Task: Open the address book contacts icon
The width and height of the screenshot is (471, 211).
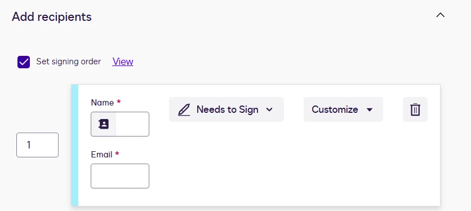Action: 104,124
